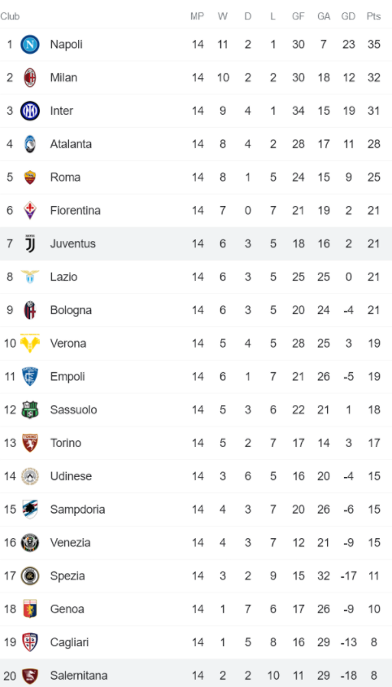
Task: Click the Atalanta team crest
Action: pyautogui.click(x=30, y=144)
